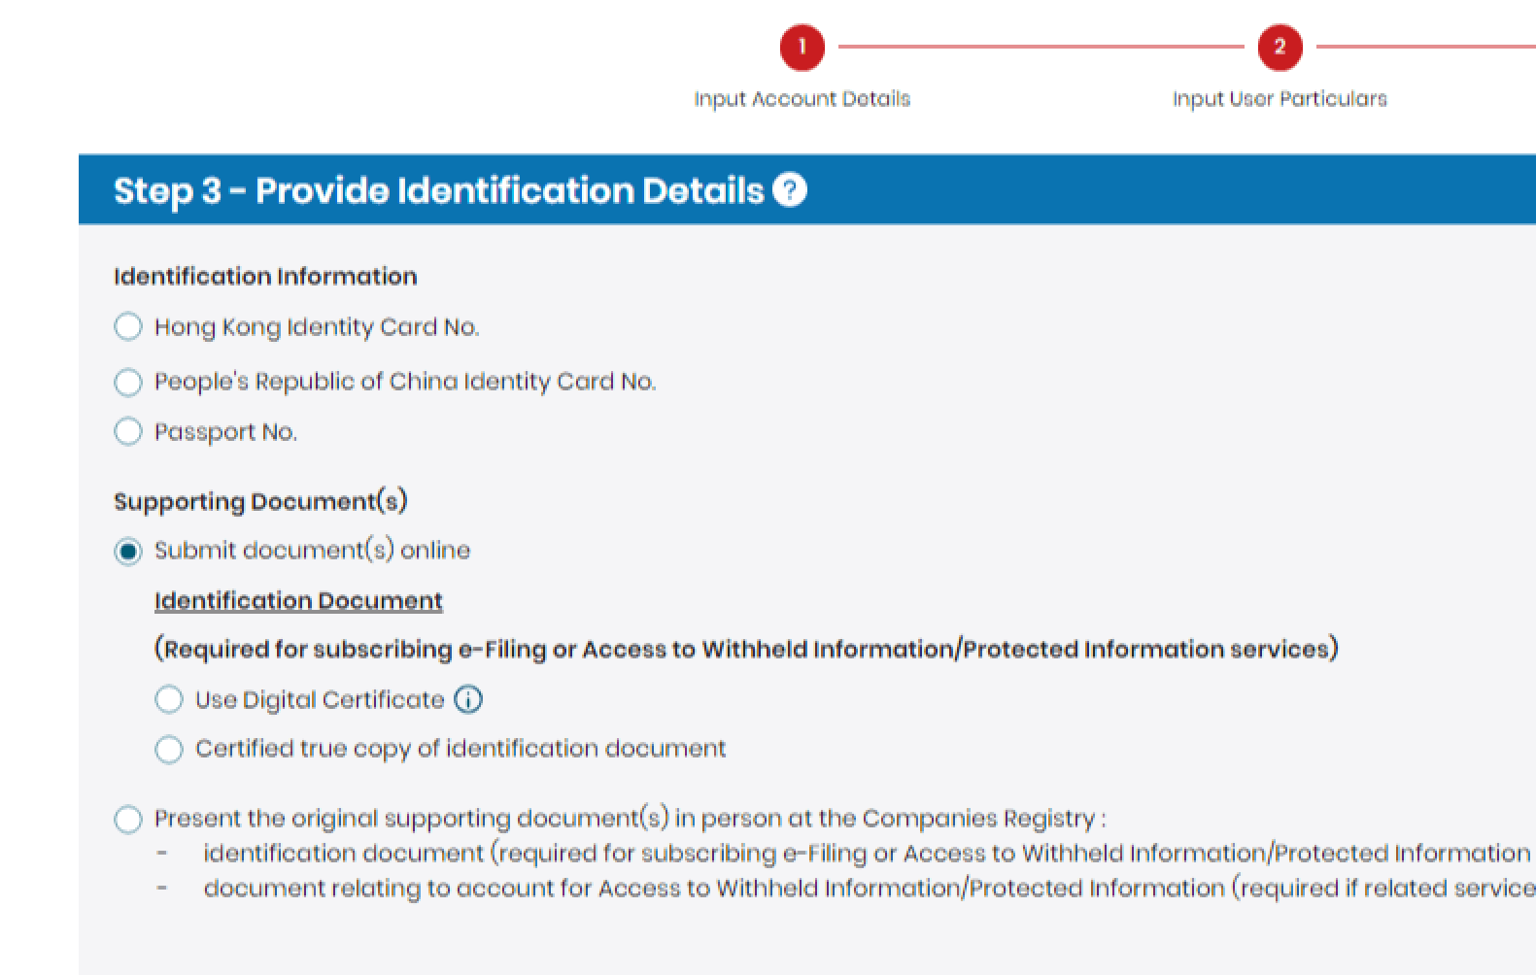The image size is (1536, 975).
Task: Click the step 1 circle indicator
Action: click(x=802, y=47)
